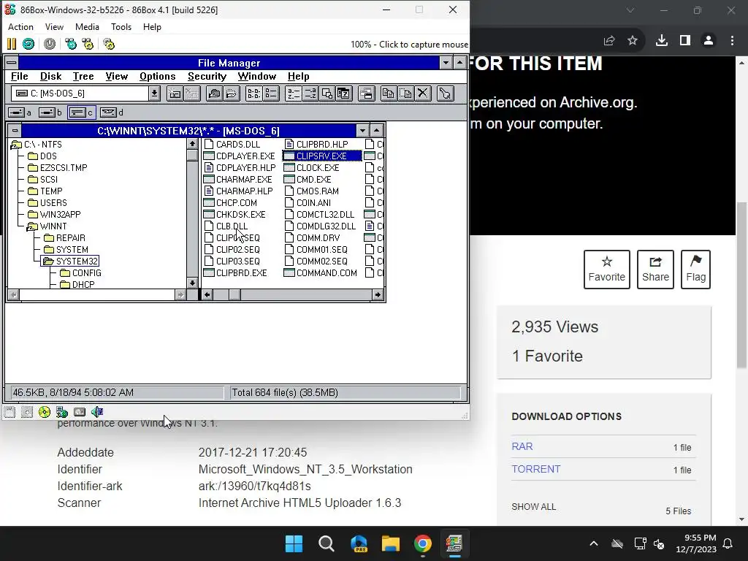Hard reset the emulated machine

(x=28, y=44)
